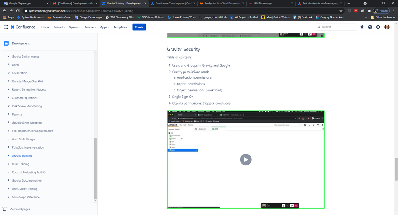Switch to the Confluence Cloud support tab

(173, 4)
